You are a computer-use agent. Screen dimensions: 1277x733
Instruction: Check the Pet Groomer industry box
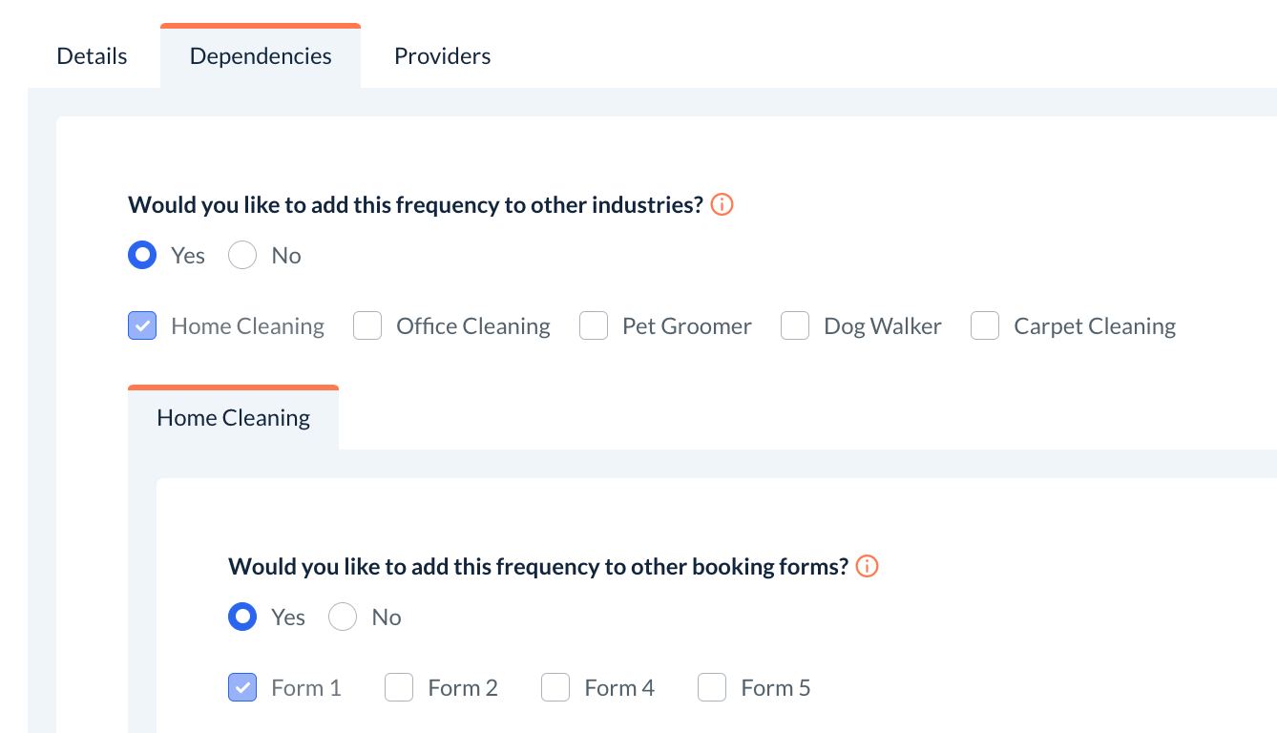tap(594, 326)
